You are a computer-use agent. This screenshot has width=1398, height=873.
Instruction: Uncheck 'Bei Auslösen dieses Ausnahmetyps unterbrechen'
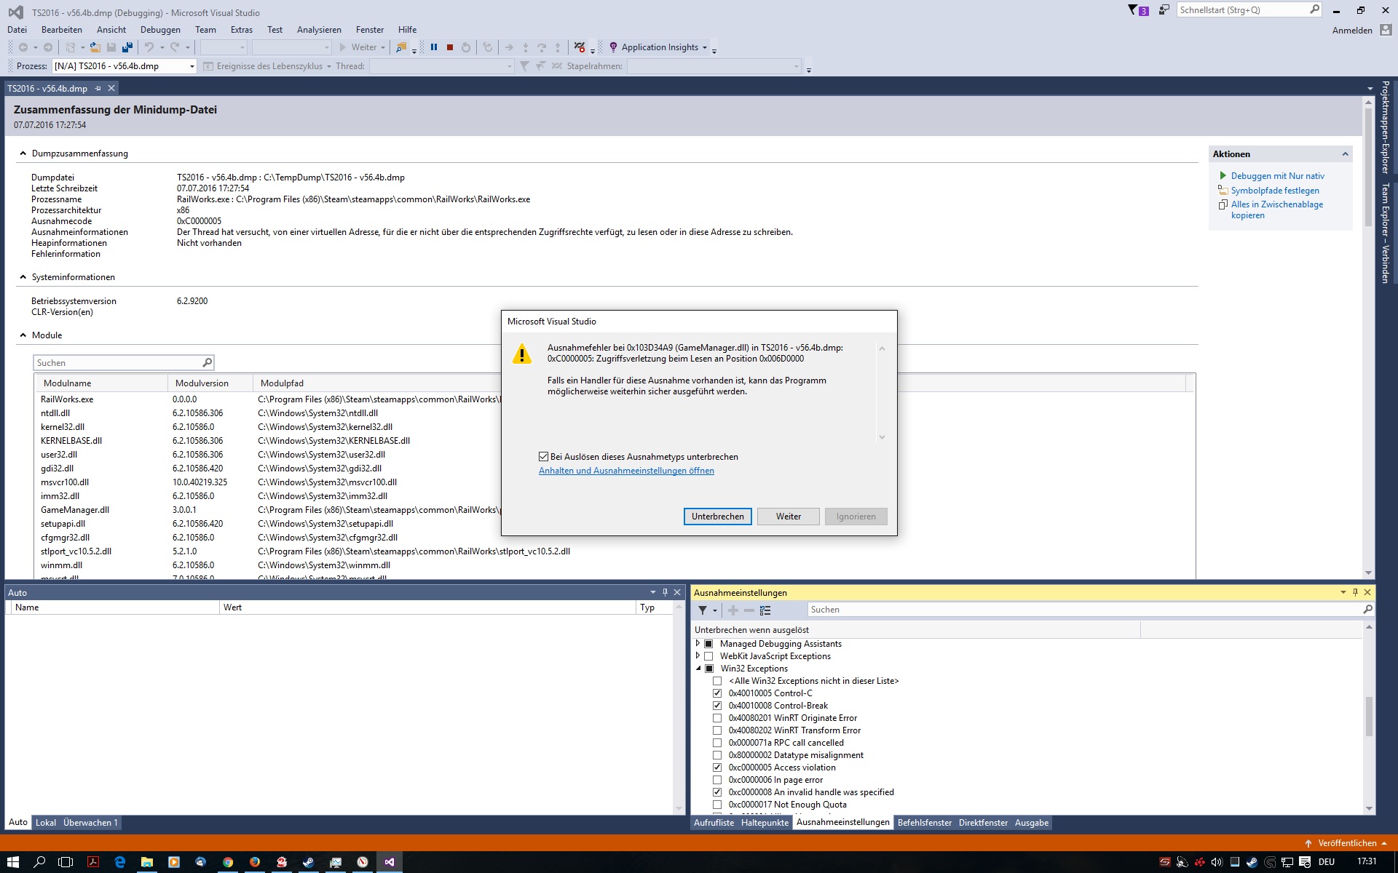[x=543, y=457]
